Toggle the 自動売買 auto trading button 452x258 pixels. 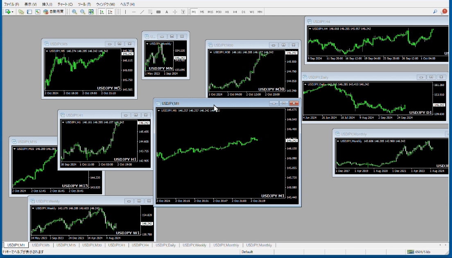click(53, 12)
